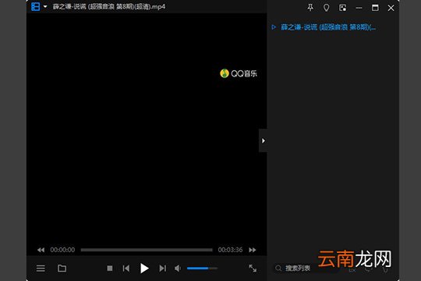Minimize the player window

[x=359, y=8]
